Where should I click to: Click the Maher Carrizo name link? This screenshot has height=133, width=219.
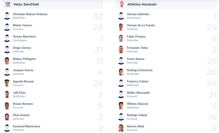pyautogui.click(x=22, y=25)
